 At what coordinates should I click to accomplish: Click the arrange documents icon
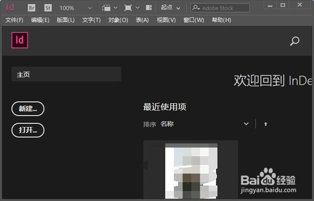click(x=149, y=8)
